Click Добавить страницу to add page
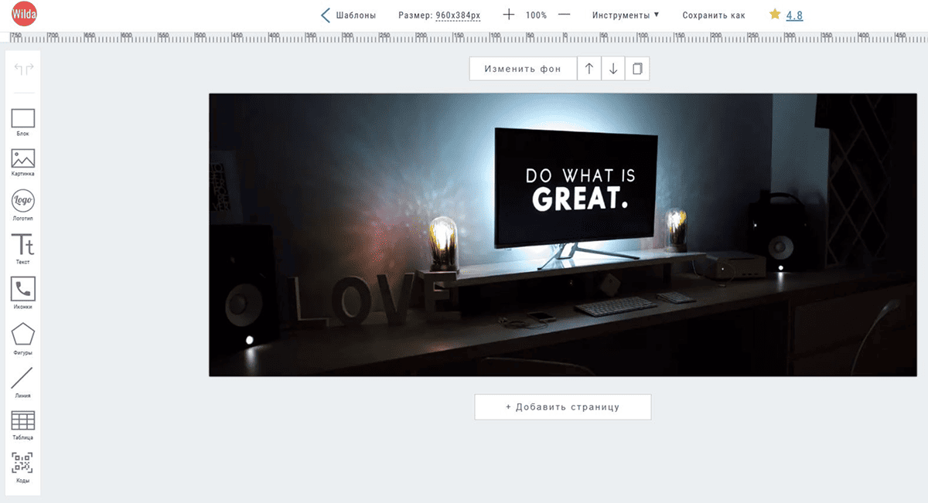 click(562, 406)
